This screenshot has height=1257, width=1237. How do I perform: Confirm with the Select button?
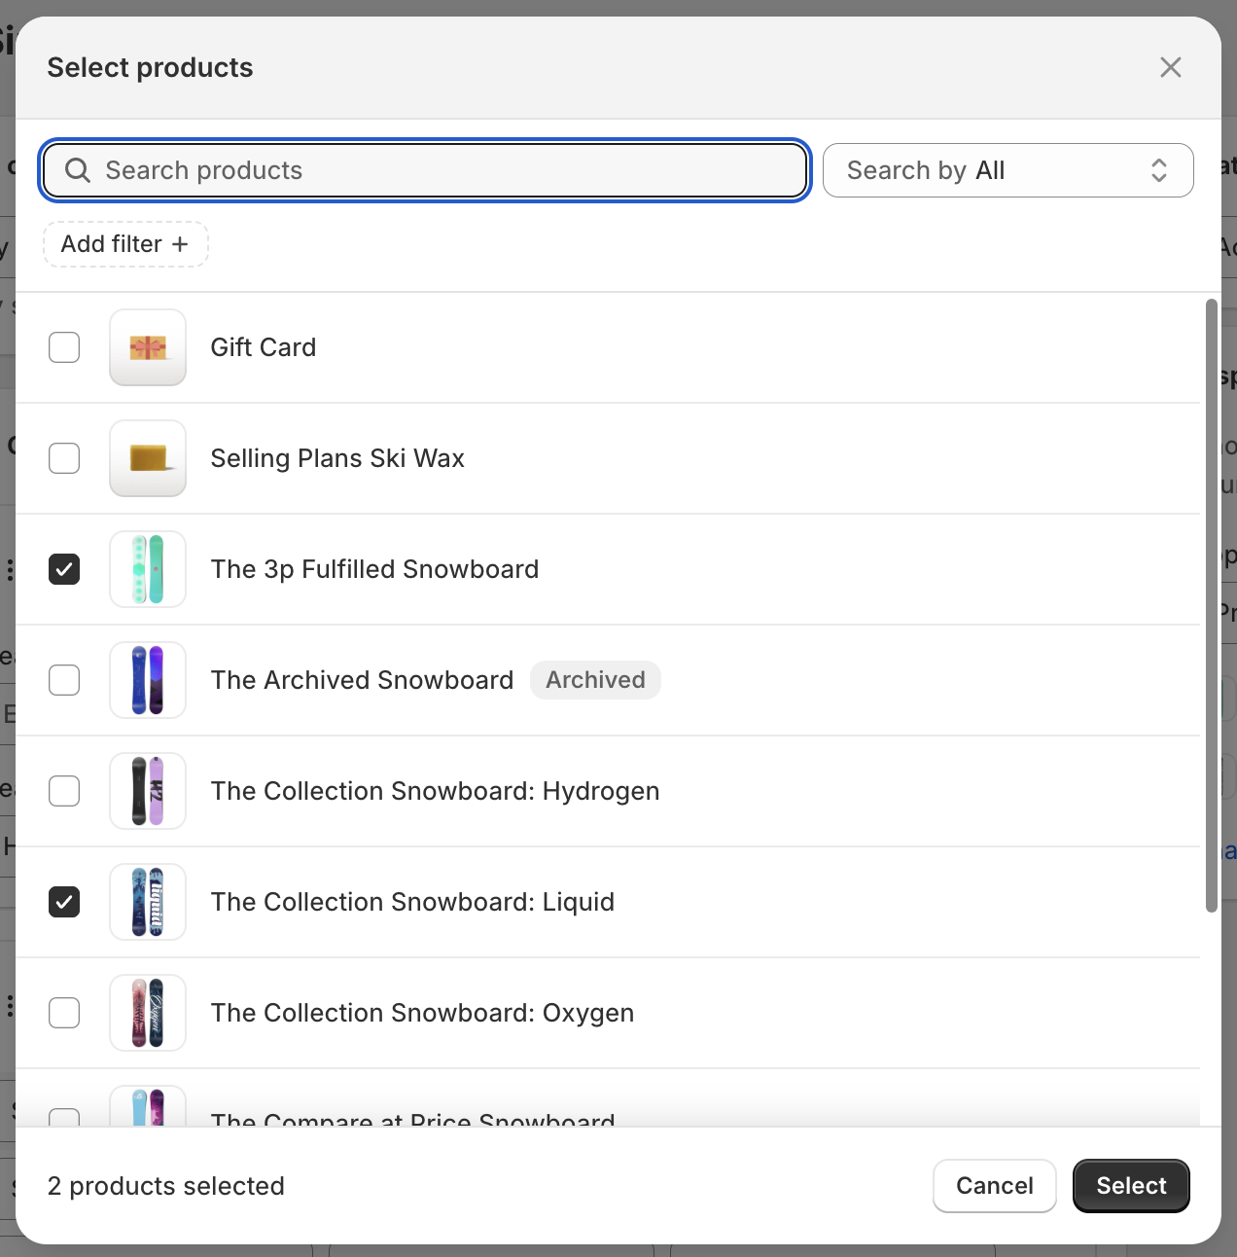click(1130, 1186)
